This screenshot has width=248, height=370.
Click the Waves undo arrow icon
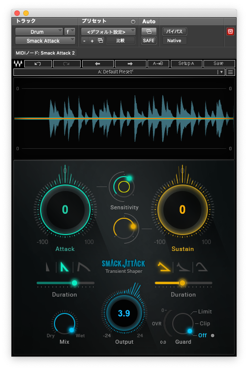point(38,63)
